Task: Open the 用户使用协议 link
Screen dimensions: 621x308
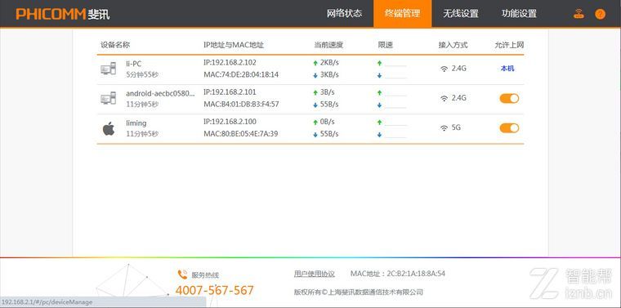Action: pyautogui.click(x=314, y=274)
